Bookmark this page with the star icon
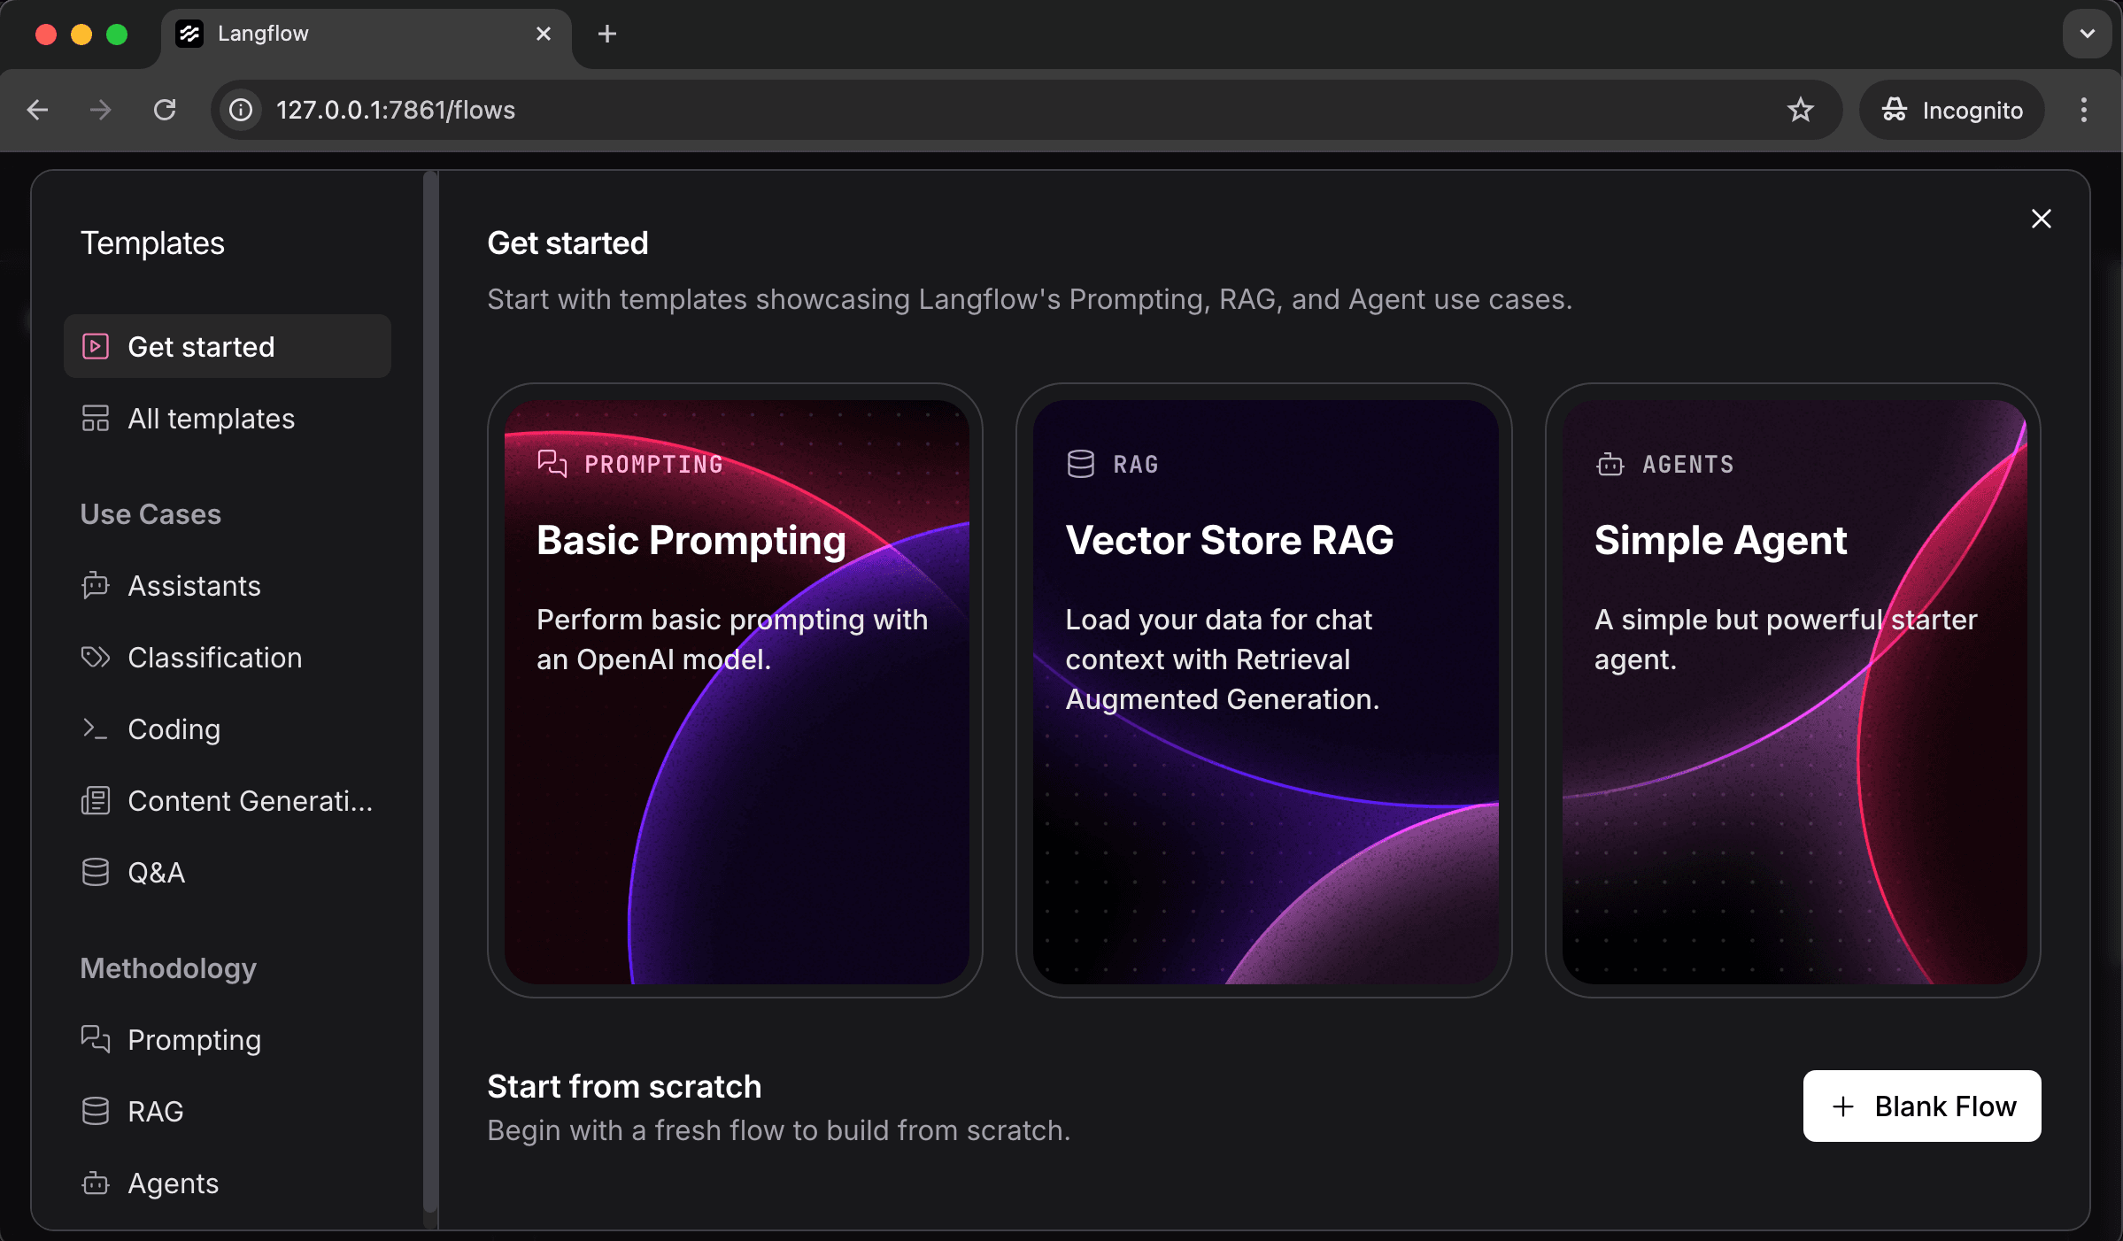 point(1800,110)
